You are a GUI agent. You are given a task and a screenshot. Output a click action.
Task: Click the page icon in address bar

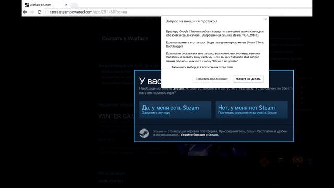tap(47, 12)
